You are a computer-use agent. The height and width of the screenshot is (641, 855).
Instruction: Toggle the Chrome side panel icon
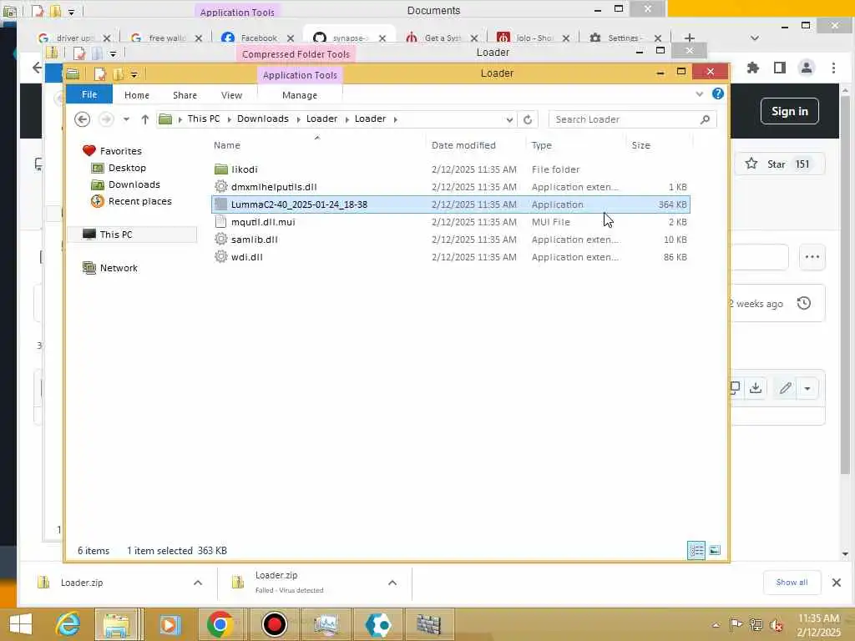tap(780, 68)
